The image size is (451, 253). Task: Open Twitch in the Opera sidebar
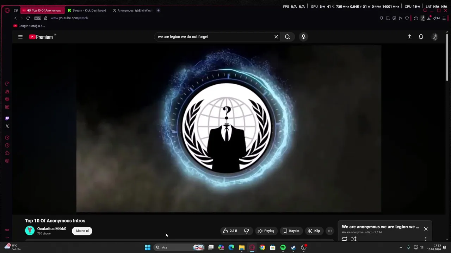7,118
